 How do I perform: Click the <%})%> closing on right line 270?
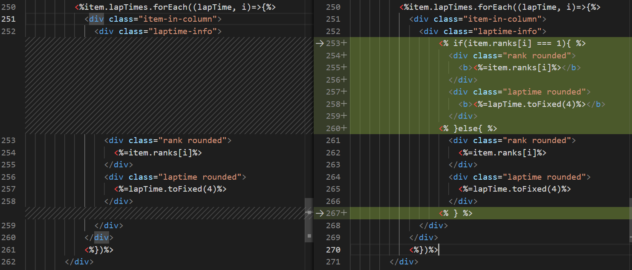click(x=424, y=250)
